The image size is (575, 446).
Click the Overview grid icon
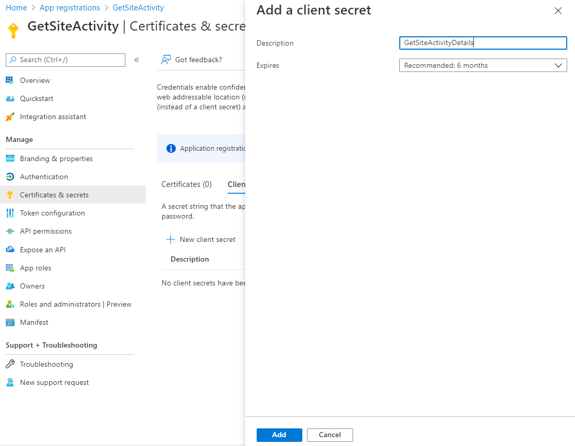tap(10, 80)
